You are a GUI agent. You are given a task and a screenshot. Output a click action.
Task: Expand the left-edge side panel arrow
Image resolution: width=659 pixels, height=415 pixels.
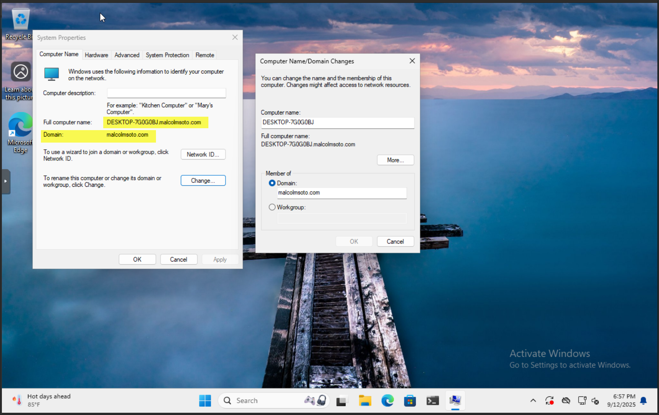(x=5, y=181)
